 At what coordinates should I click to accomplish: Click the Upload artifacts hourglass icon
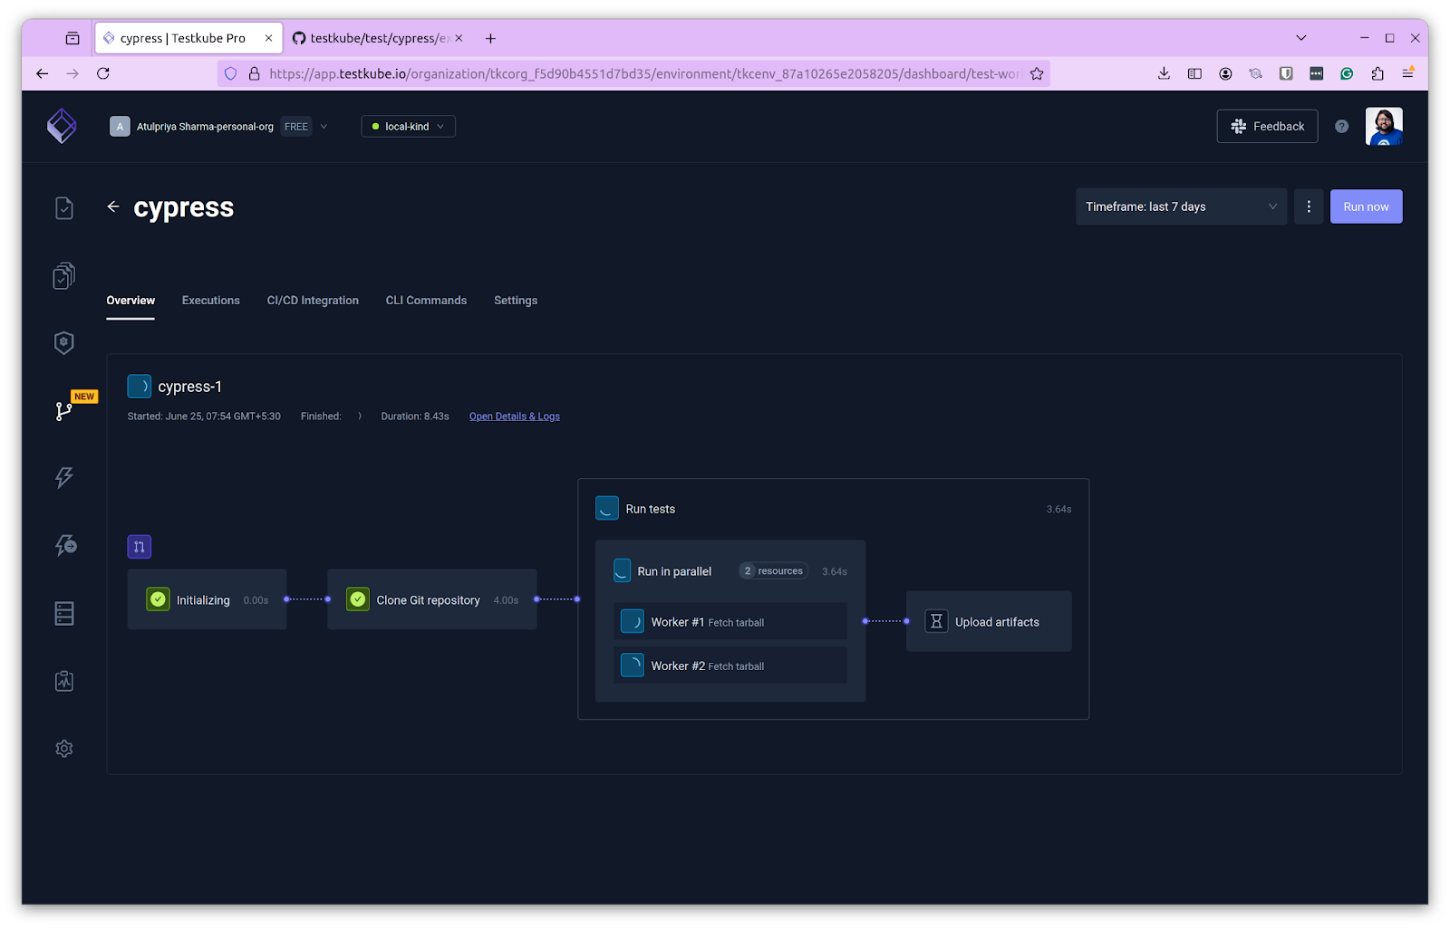pyautogui.click(x=936, y=621)
